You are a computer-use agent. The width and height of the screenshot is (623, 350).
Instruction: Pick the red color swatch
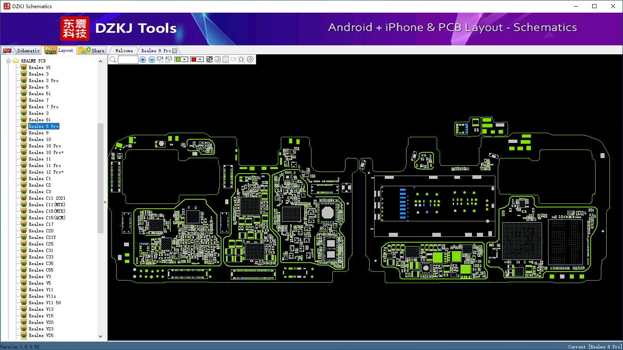[194, 60]
